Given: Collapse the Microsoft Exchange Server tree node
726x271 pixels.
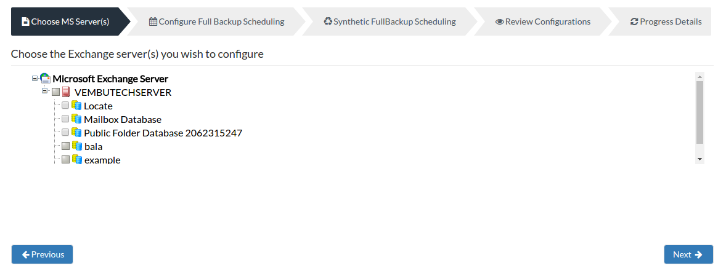Looking at the screenshot, I should [35, 79].
